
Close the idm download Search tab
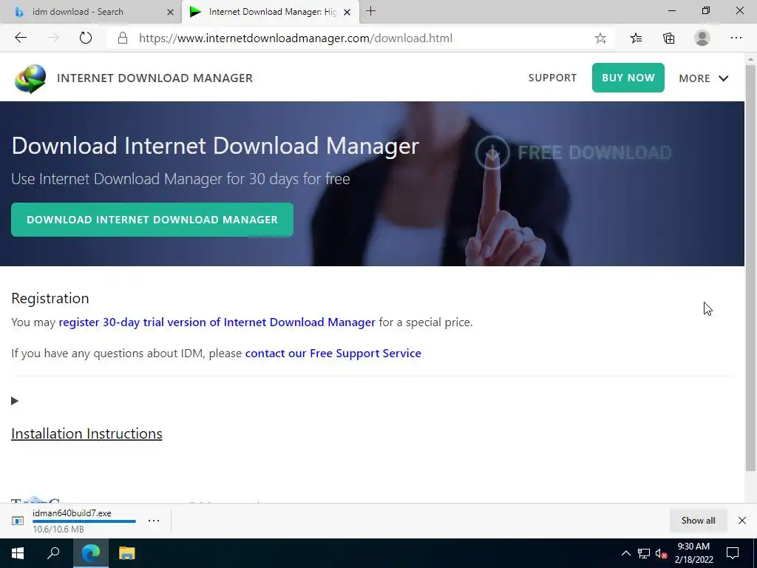pyautogui.click(x=170, y=12)
